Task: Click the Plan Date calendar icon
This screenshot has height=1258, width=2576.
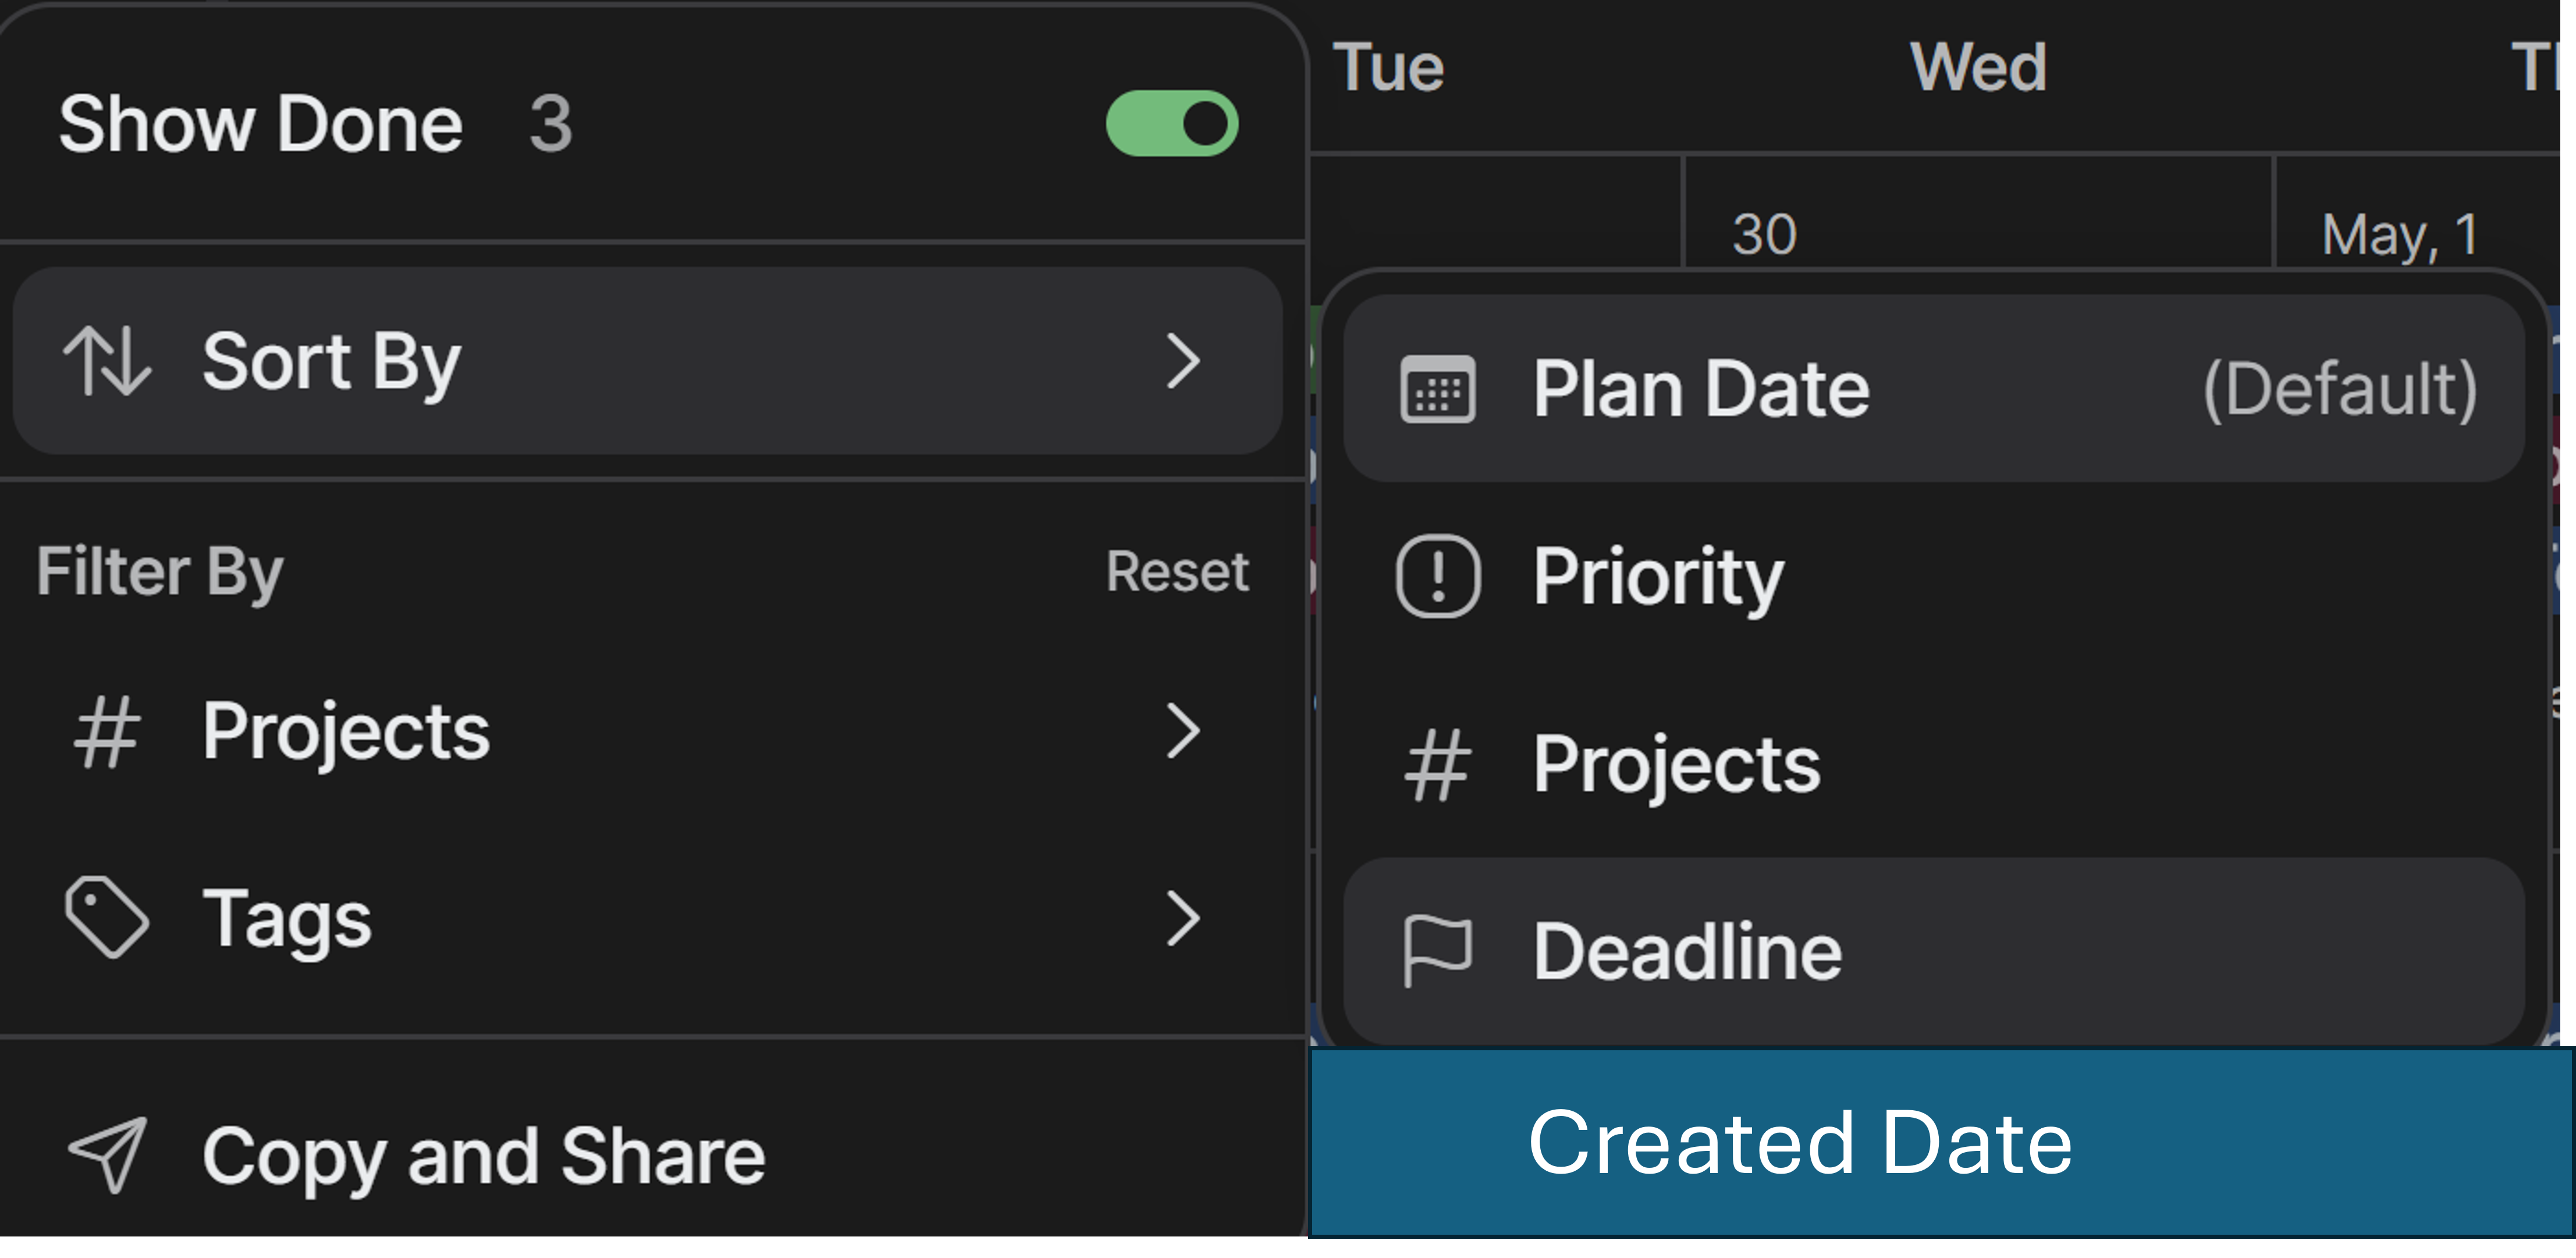Action: point(1438,389)
